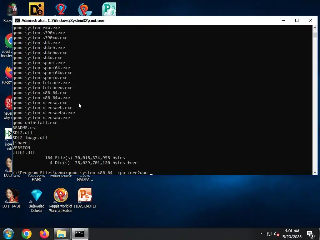Click the qemu-system-rxw.exe listing line
The height and width of the screenshot is (240, 320).
(36, 28)
